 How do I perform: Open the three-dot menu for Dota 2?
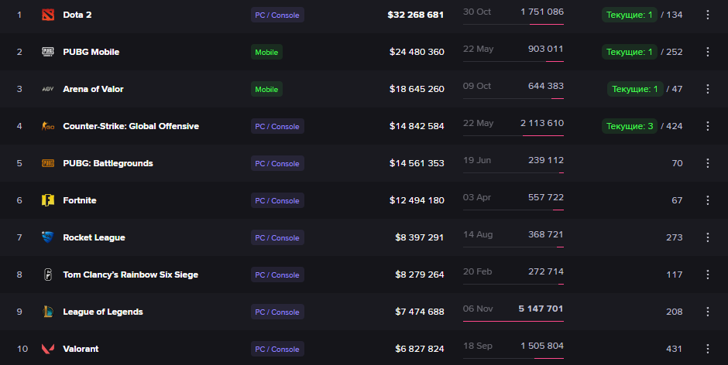(x=708, y=15)
